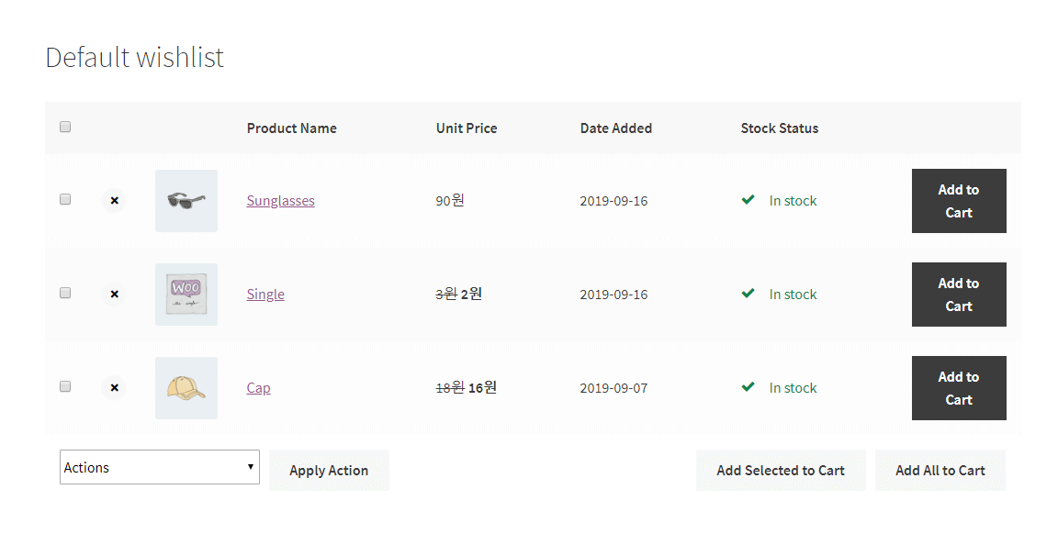Click the green checkmark in Single row

(x=748, y=294)
